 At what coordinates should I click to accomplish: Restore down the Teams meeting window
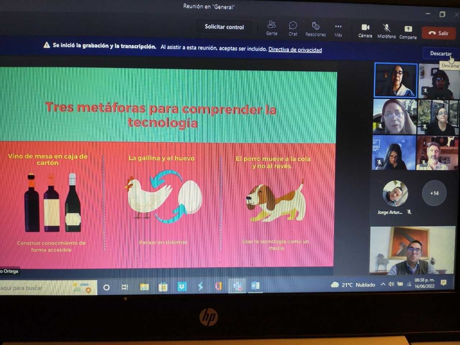pos(442,14)
